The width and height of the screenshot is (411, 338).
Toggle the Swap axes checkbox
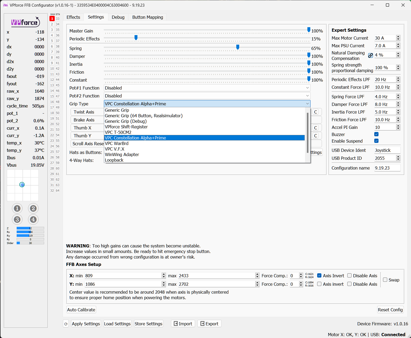point(385,280)
